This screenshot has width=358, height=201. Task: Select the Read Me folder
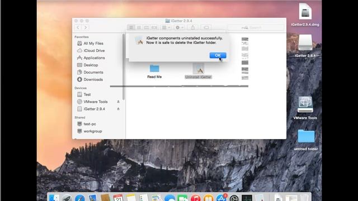click(154, 71)
